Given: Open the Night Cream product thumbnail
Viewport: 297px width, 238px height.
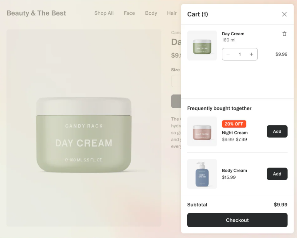Looking at the screenshot, I should click(202, 131).
